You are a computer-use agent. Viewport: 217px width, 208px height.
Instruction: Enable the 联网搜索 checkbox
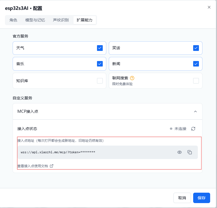[x=196, y=81]
